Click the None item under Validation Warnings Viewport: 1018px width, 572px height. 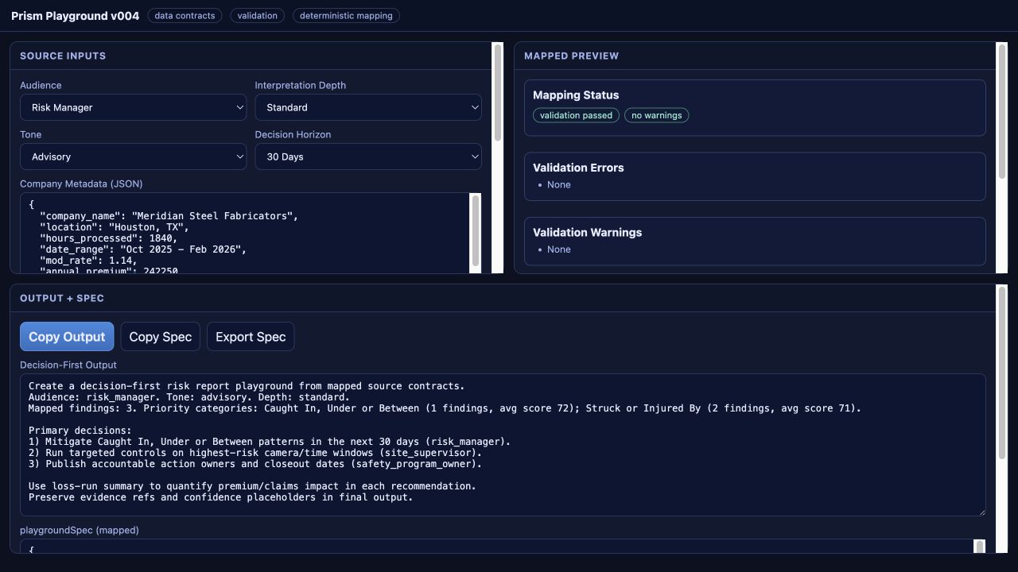coord(559,249)
